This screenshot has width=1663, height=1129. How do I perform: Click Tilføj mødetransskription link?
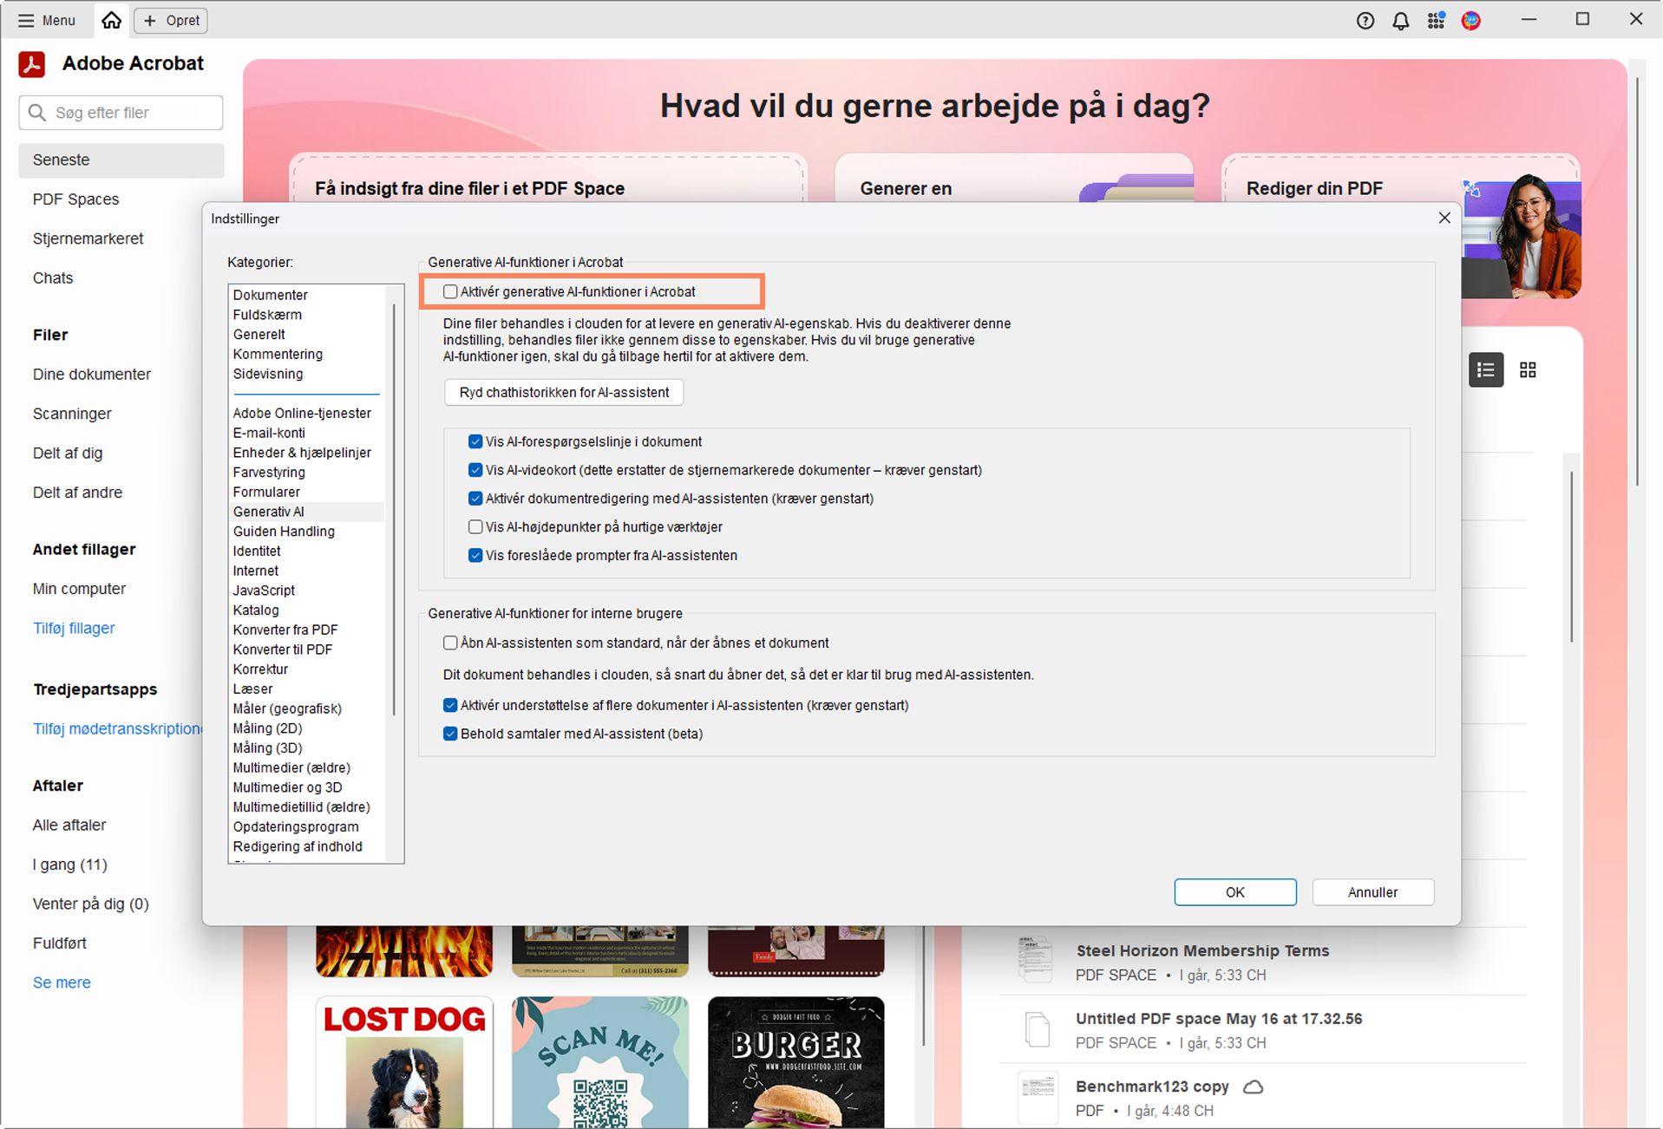117,729
